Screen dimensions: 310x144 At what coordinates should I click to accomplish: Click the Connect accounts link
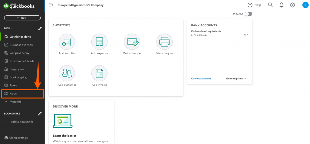[x=201, y=78]
